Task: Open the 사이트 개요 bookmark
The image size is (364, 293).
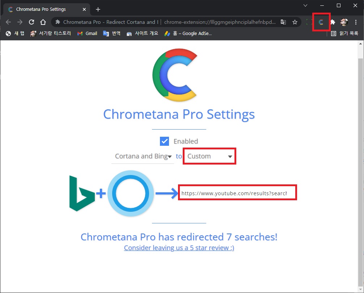Action: click(142, 33)
